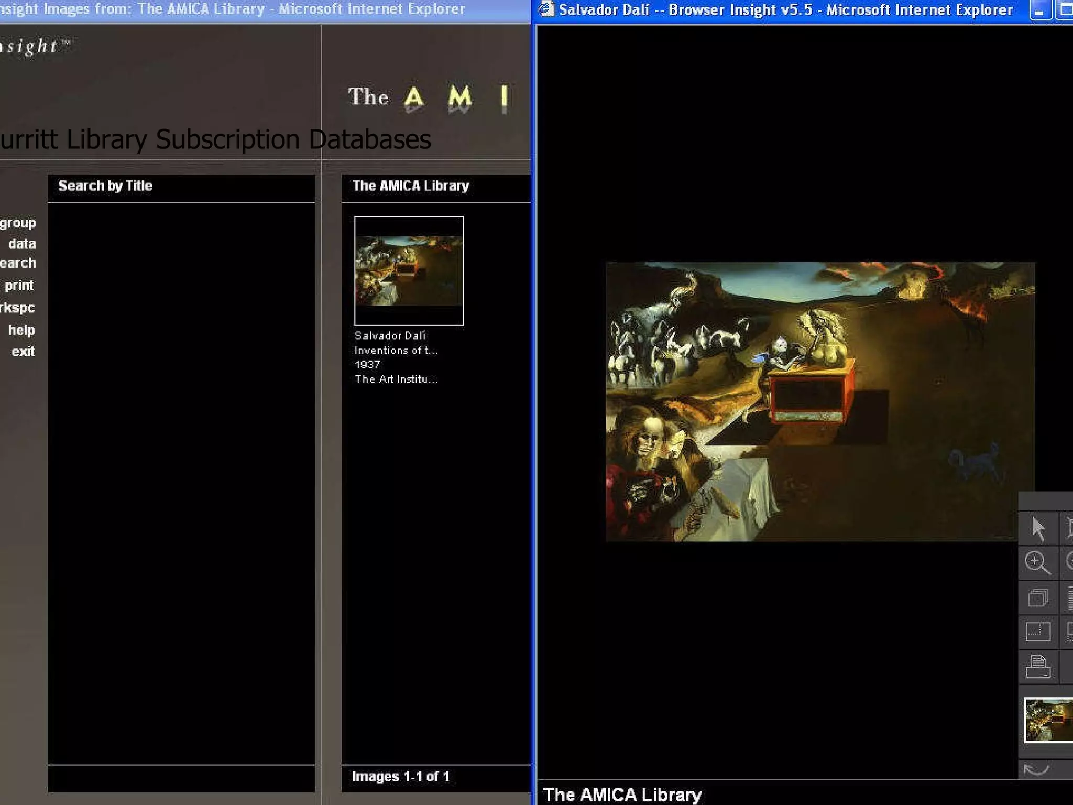Click the Salvador Dalí caption text
This screenshot has height=805, width=1073.
390,335
